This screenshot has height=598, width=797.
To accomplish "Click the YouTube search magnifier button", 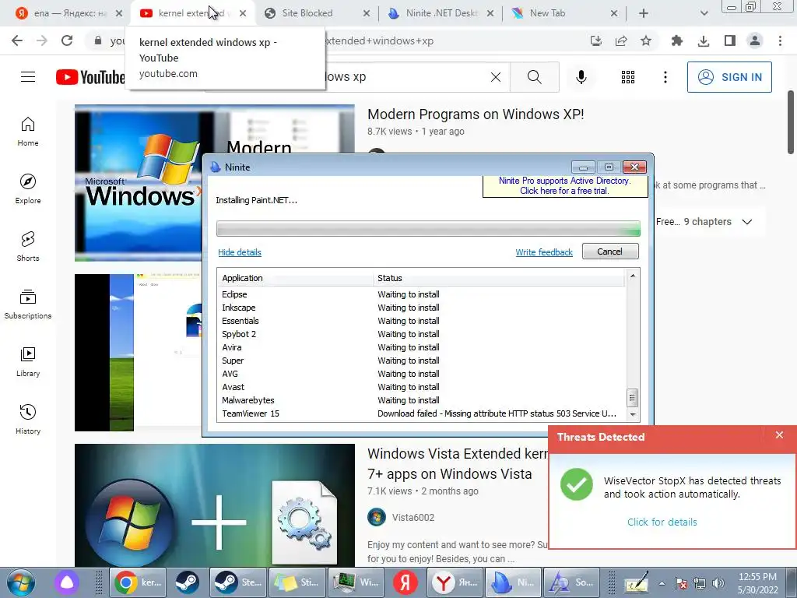I will (x=534, y=77).
